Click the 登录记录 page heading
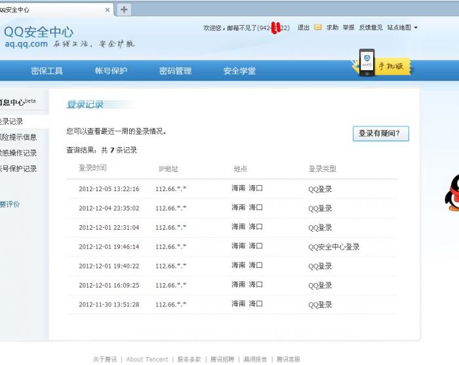459x365 pixels. pyautogui.click(x=85, y=104)
